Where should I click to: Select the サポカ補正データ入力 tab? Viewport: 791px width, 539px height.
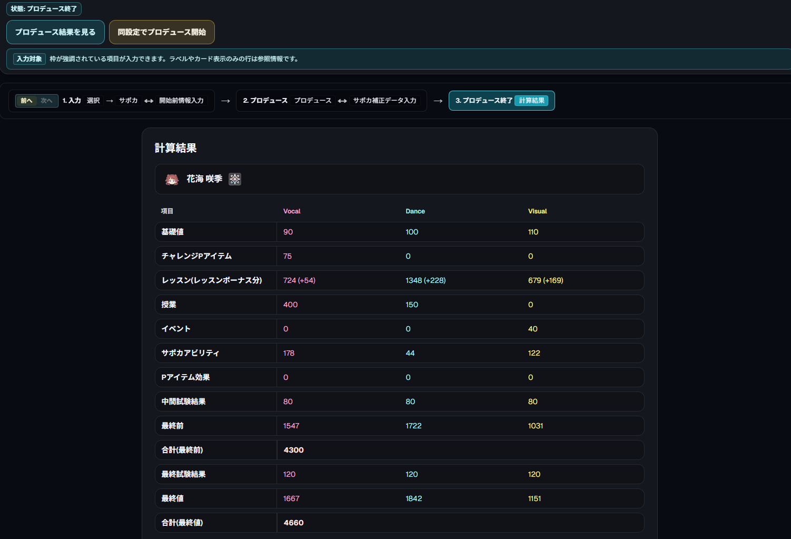385,100
